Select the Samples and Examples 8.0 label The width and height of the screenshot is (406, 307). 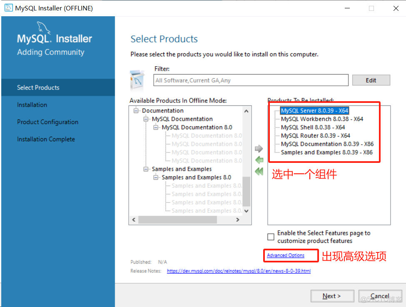tap(196, 177)
